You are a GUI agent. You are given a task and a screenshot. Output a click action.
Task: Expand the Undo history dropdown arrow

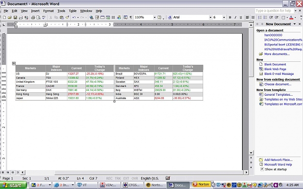pyautogui.click(x=78, y=17)
